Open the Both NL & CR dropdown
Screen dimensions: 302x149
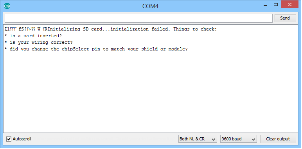click(x=198, y=139)
